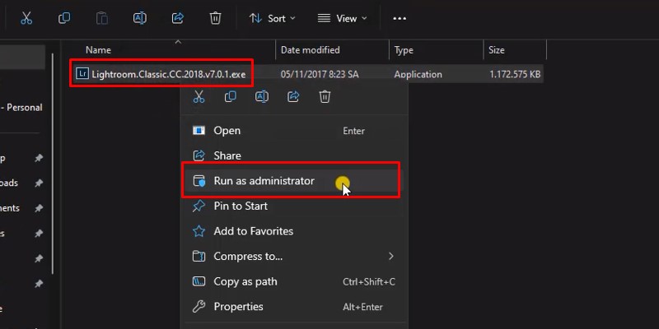Click the Lr icon of the Lightroom file
Image resolution: width=659 pixels, height=329 pixels.
point(82,74)
